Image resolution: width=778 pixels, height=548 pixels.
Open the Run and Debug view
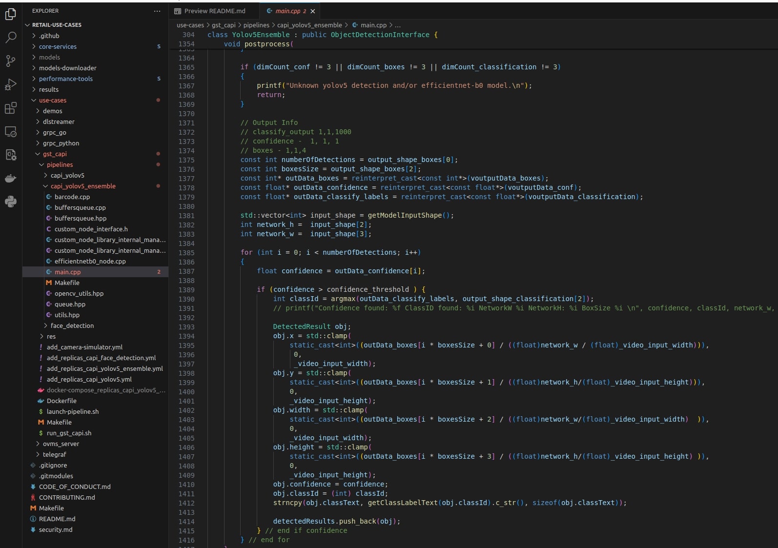pos(11,84)
